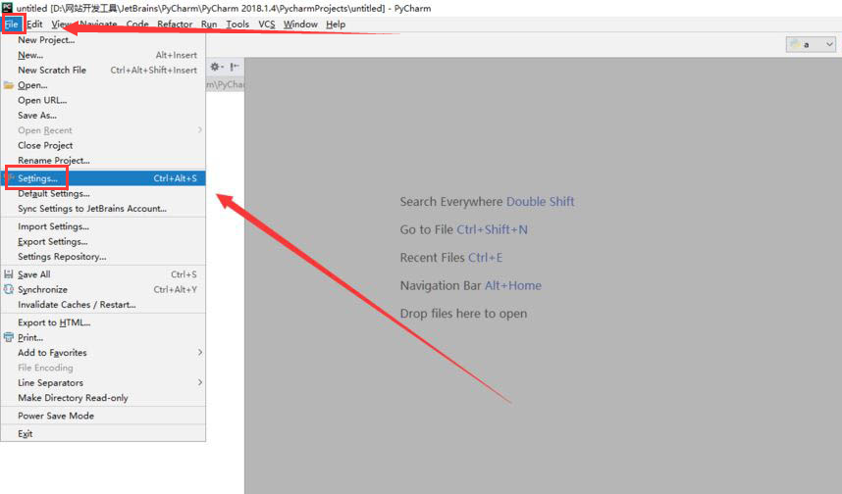Click the Save All menu text

click(x=33, y=274)
